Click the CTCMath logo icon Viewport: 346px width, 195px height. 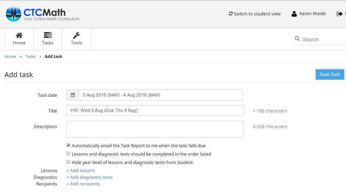14,14
